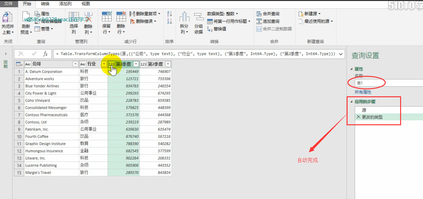Switch to the 文件 file tab
The width and height of the screenshot is (423, 199).
click(9, 4)
